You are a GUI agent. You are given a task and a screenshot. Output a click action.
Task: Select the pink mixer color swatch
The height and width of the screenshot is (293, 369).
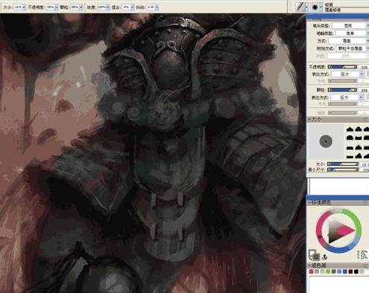pos(311,271)
